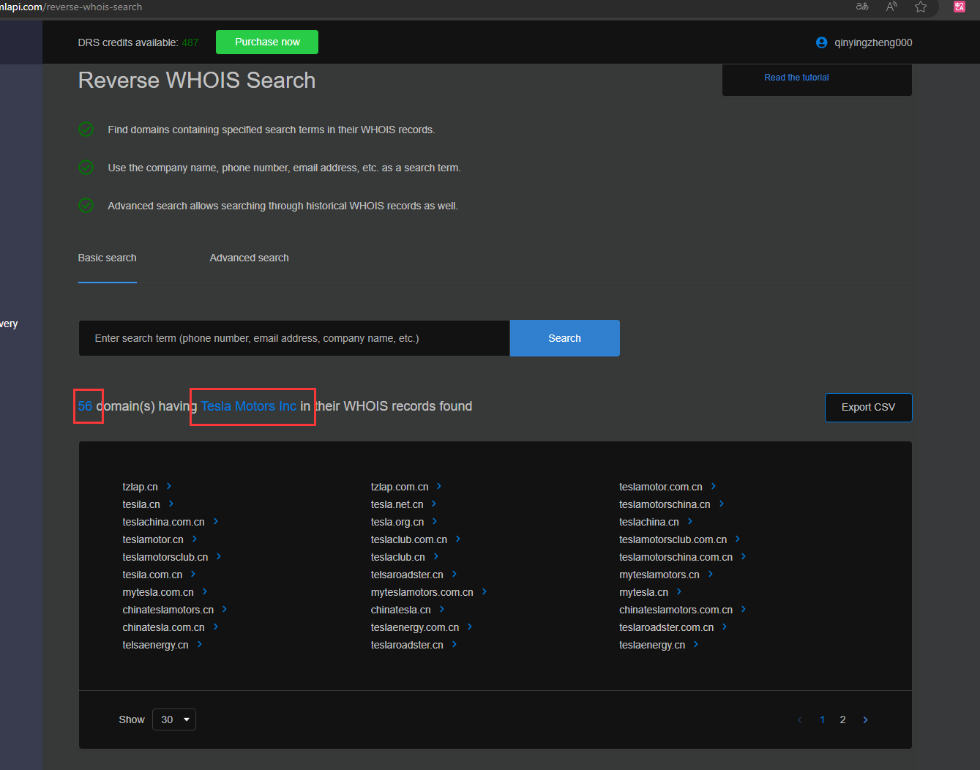
Task: Open chevron next to myteslamotors.com.cn
Action: pos(485,591)
